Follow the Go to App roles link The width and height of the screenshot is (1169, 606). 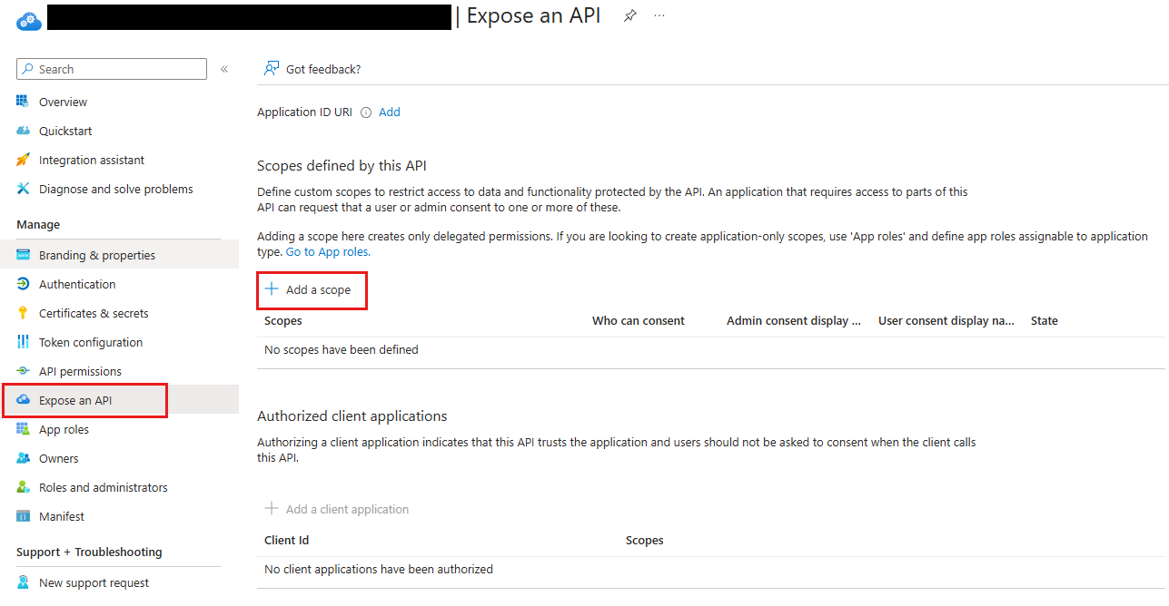click(x=328, y=252)
